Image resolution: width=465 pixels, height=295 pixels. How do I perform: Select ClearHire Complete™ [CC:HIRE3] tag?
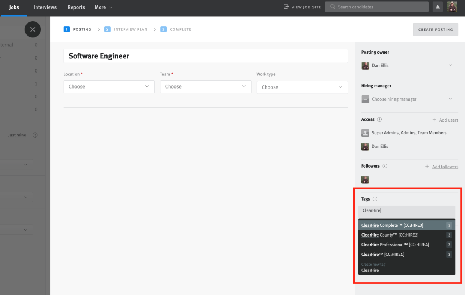coord(407,225)
